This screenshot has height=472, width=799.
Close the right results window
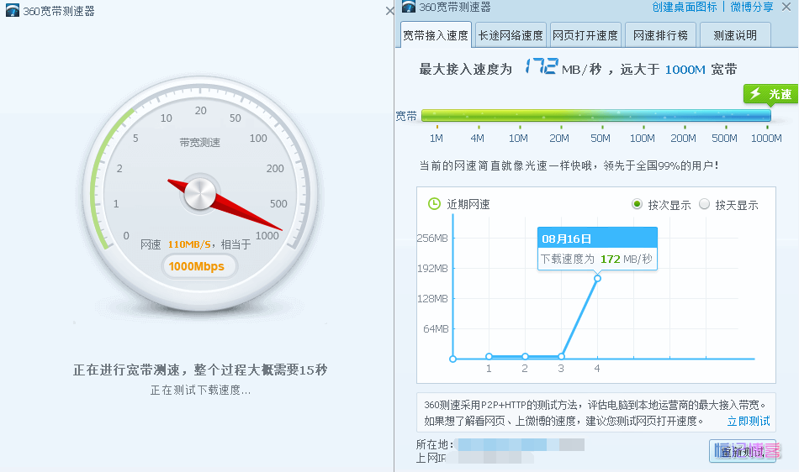pyautogui.click(x=786, y=7)
